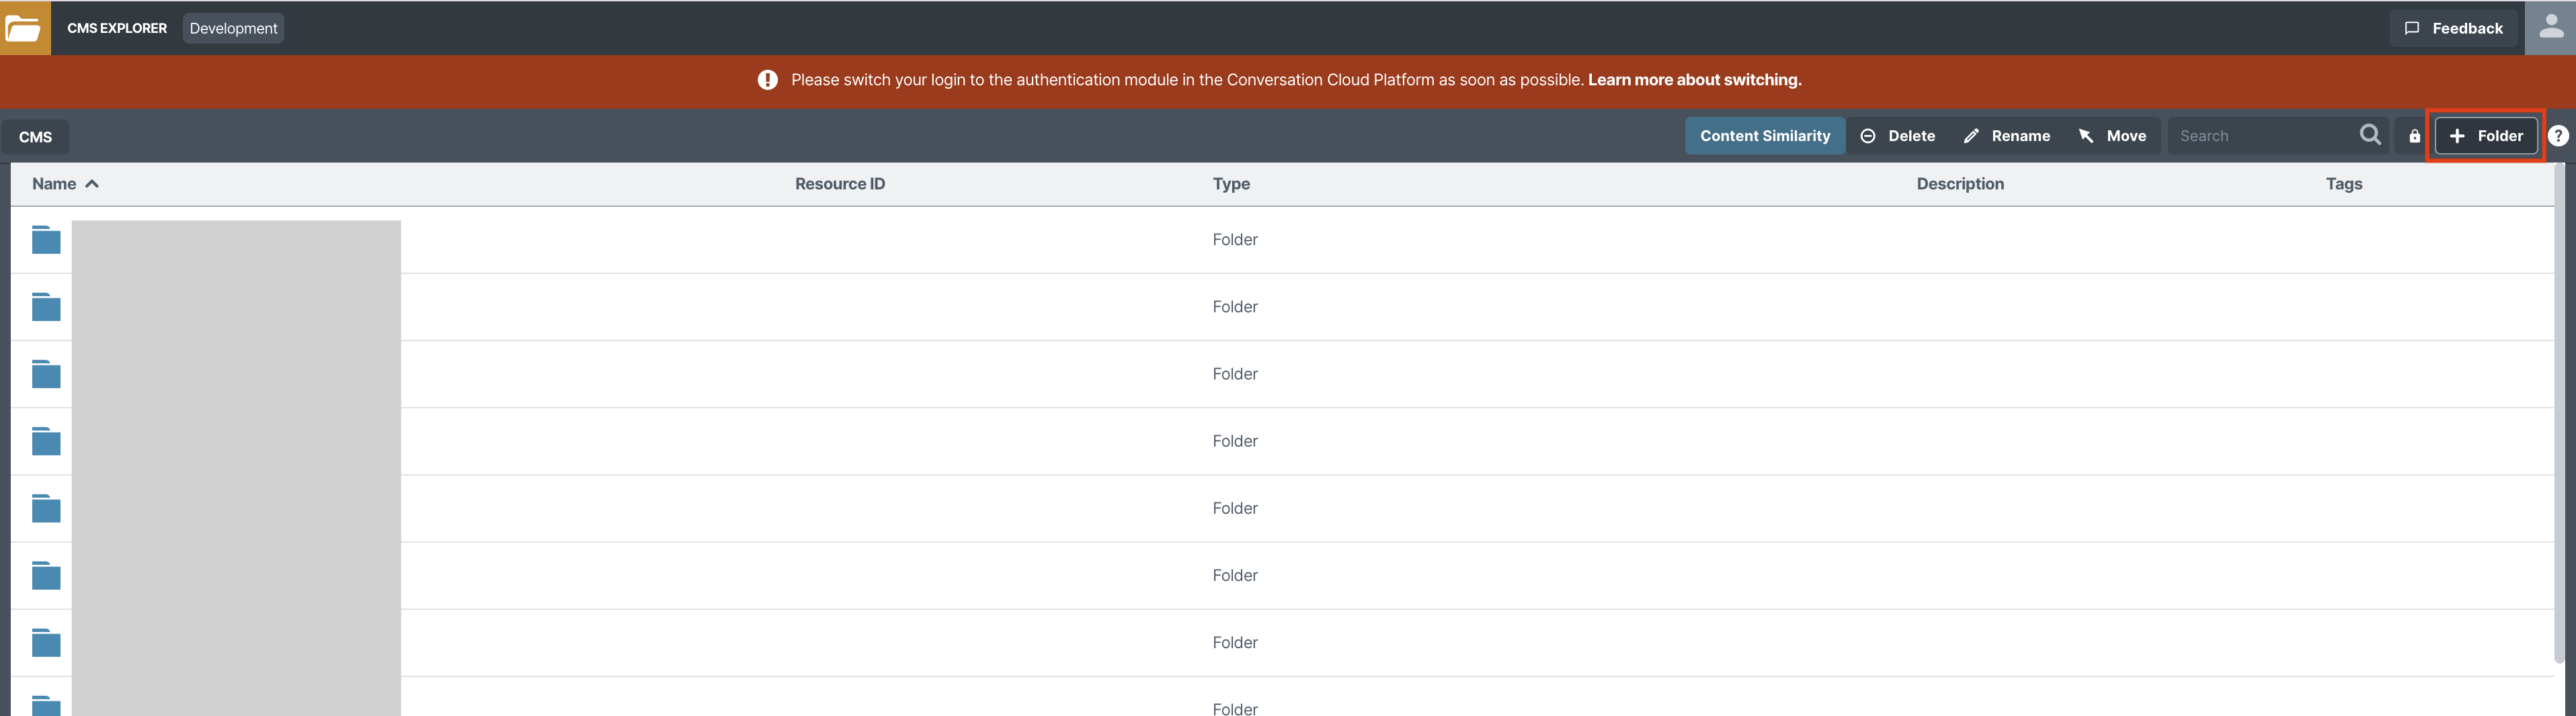The height and width of the screenshot is (716, 2576).
Task: Create a new folder with the Folder button
Action: click(2485, 136)
